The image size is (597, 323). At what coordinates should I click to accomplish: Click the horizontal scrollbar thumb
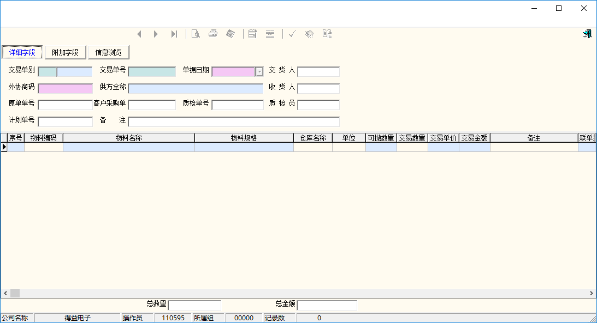(15, 294)
